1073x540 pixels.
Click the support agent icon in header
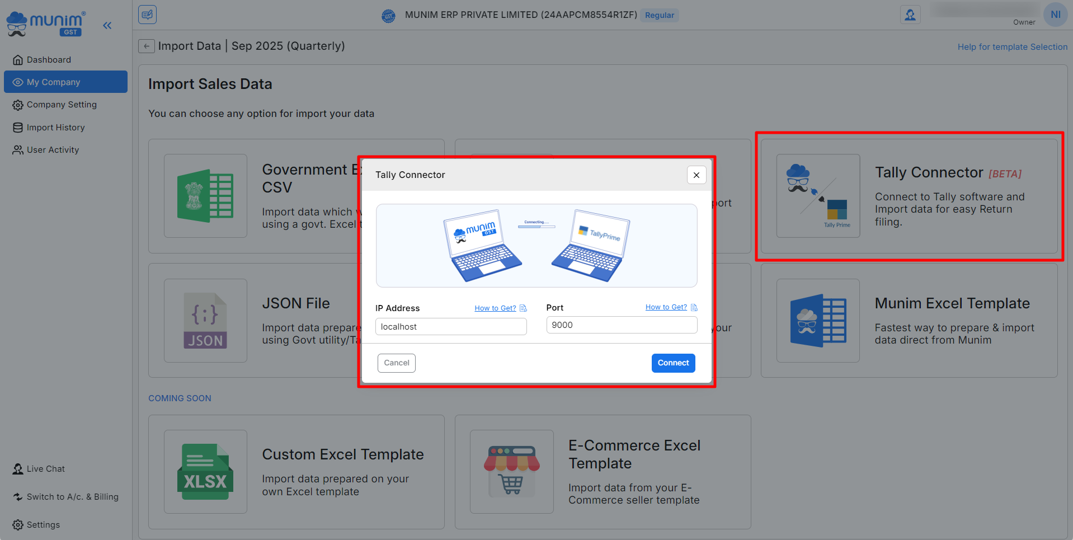coord(910,15)
